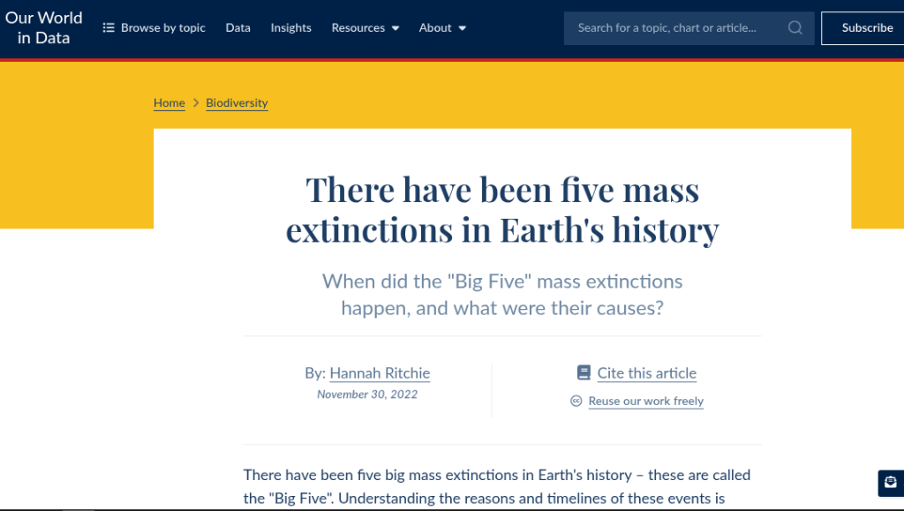Click the date November 30, 2022
The width and height of the screenshot is (904, 511).
pos(367,395)
